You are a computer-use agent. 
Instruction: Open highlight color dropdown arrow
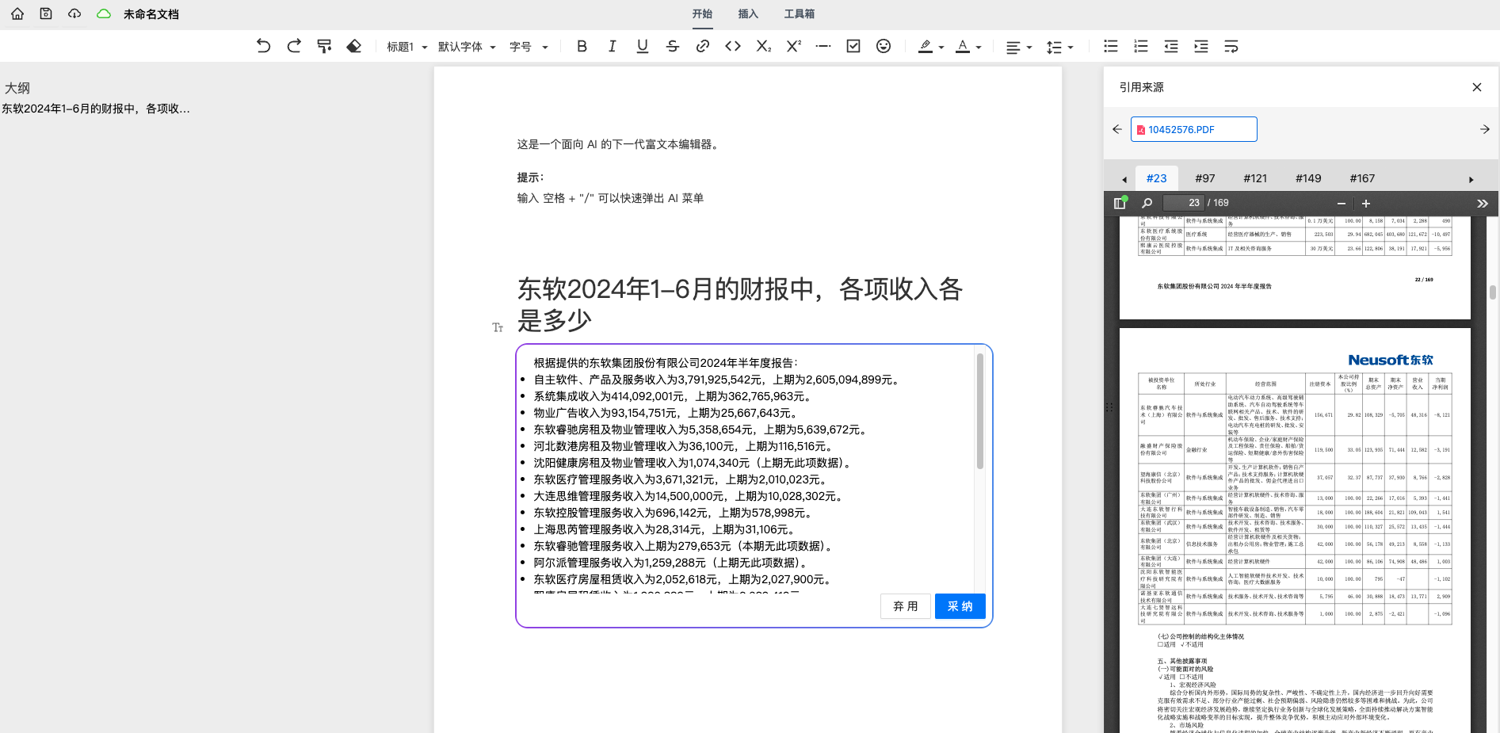pyautogui.click(x=941, y=48)
